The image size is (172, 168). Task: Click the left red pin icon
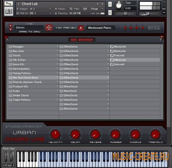click(6, 38)
